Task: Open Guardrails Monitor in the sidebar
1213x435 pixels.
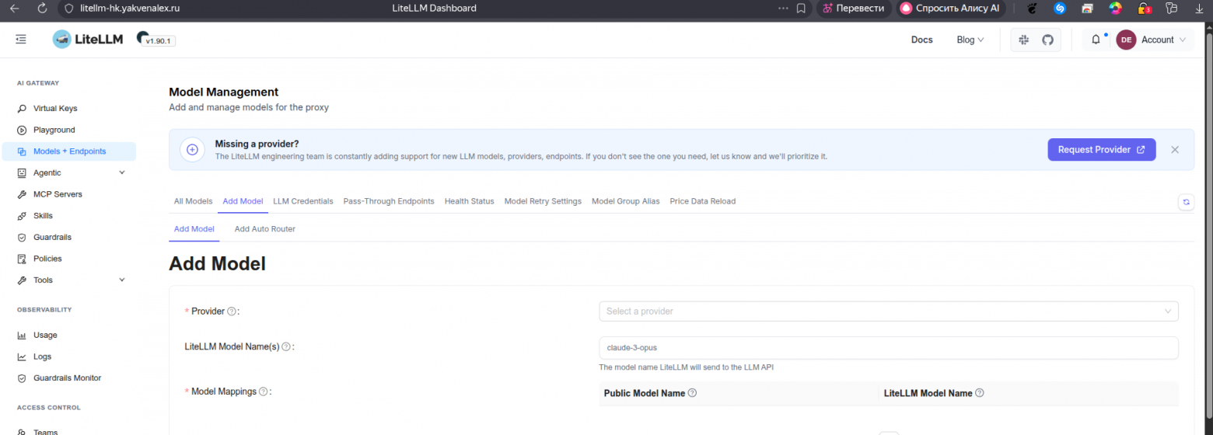Action: (x=68, y=378)
